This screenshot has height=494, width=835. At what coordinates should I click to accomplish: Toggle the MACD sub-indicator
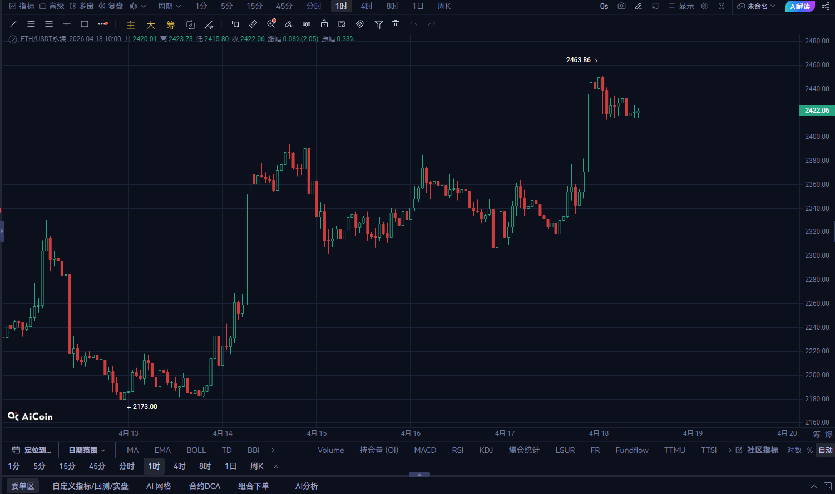pos(425,450)
